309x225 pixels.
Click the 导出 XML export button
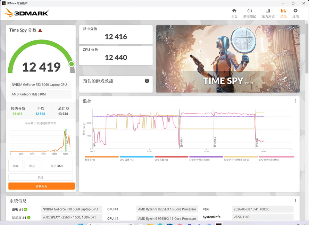tap(57, 166)
